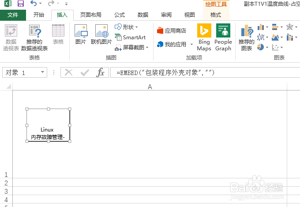This screenshot has width=300, height=207.
Task: Switch to the Format (格式) drawing tools tab
Action: [216, 15]
